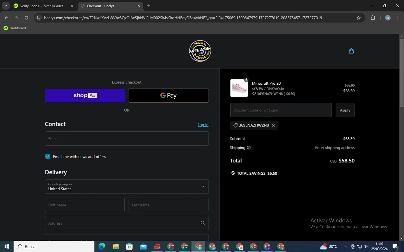Focus the Discount code or gift card field
This screenshot has height=252, width=404.
pos(281,110)
